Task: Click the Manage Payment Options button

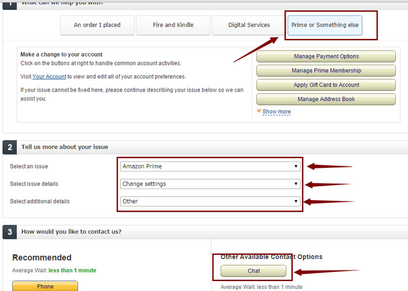Action: click(x=325, y=57)
